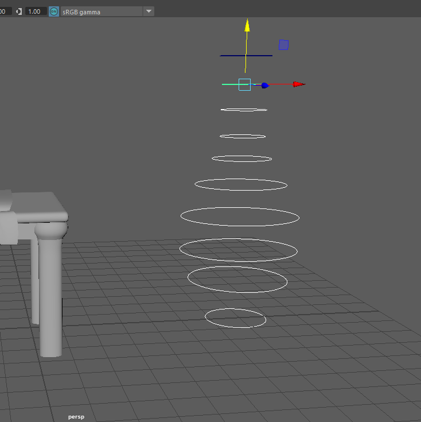The height and width of the screenshot is (422, 421).
Task: Click the gamma icon beside the 1.00 field
Action: pyautogui.click(x=19, y=11)
